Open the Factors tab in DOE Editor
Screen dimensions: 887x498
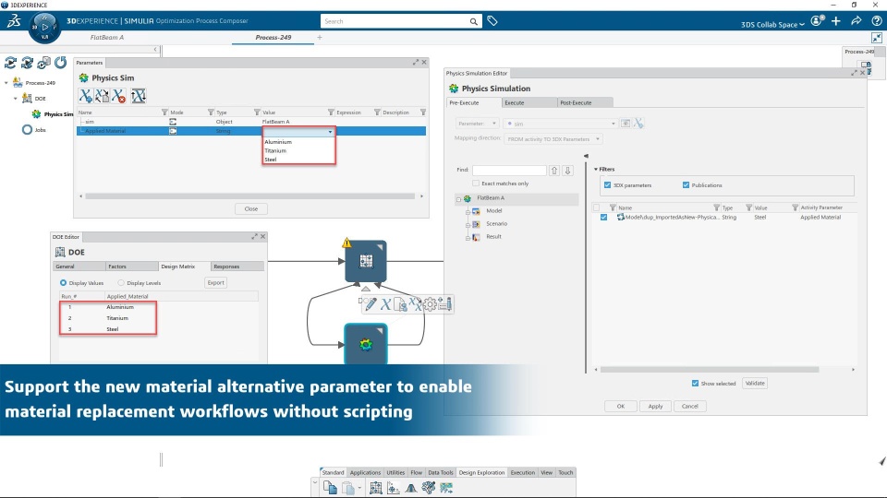pos(131,267)
